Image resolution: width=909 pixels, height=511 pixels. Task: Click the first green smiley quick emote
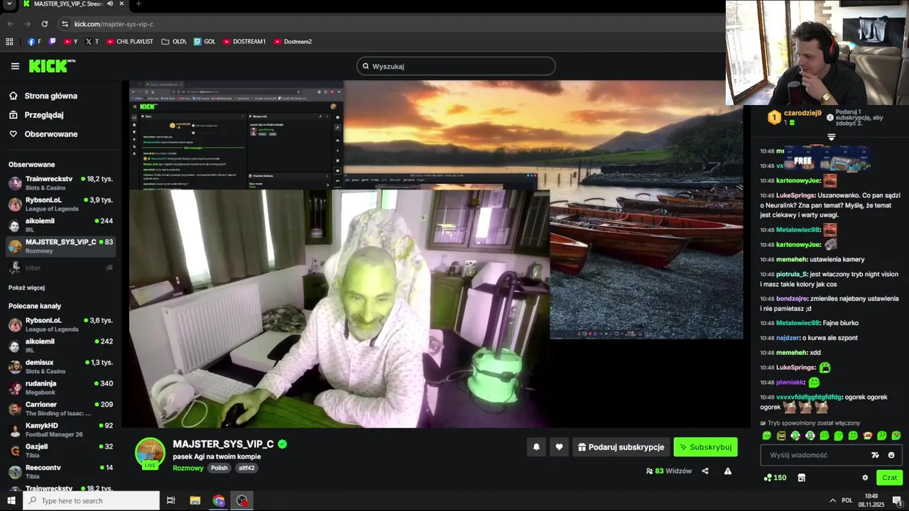pyautogui.click(x=766, y=436)
